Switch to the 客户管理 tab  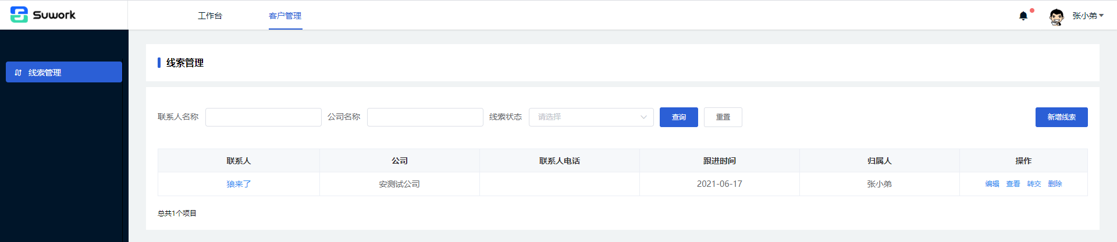pos(285,16)
